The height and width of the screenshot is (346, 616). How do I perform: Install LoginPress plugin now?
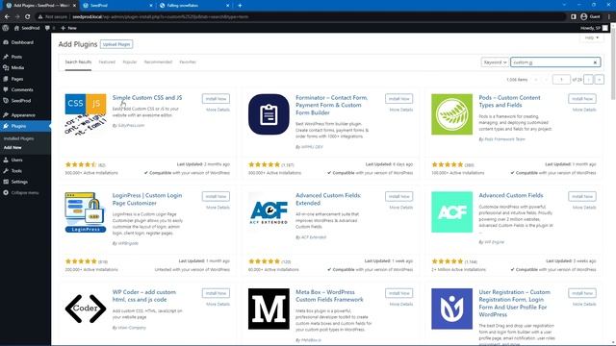pyautogui.click(x=216, y=196)
